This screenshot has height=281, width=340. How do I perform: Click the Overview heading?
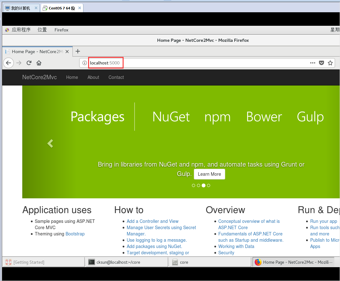(x=225, y=210)
